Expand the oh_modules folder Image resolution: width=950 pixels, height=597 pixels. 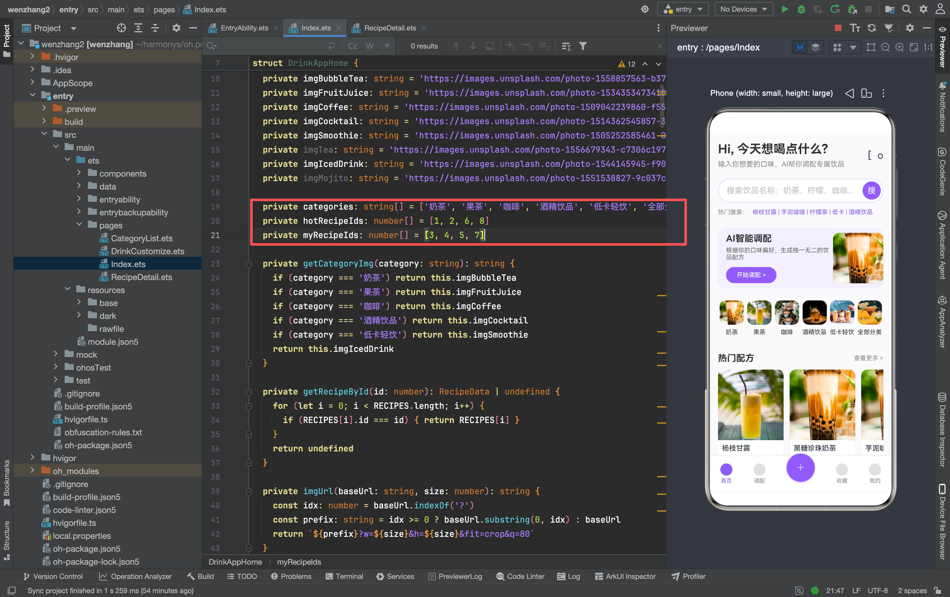click(33, 470)
